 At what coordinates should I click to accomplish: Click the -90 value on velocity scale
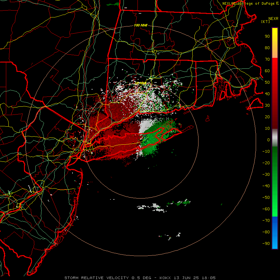click(266, 244)
